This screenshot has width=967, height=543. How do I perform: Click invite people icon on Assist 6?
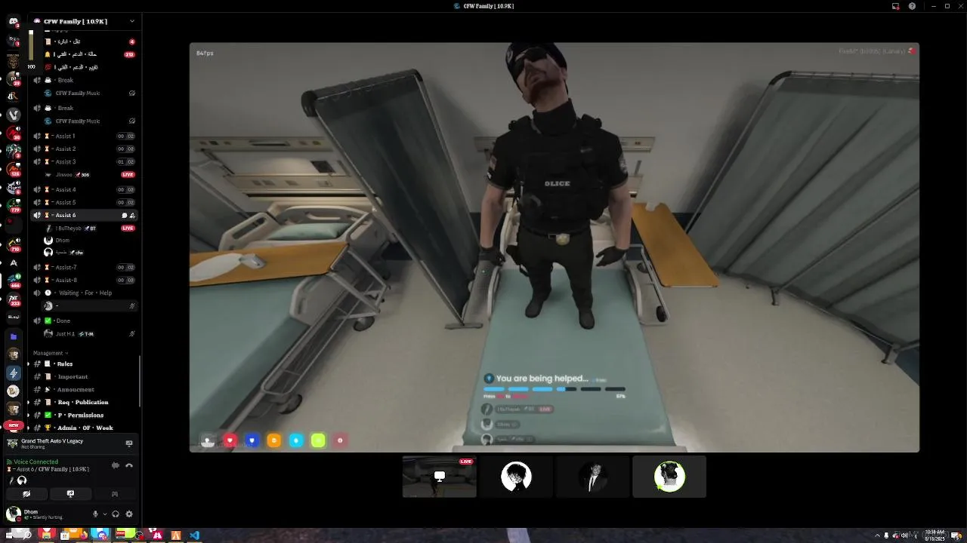tap(132, 215)
